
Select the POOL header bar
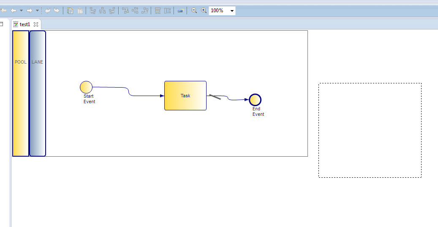click(20, 93)
